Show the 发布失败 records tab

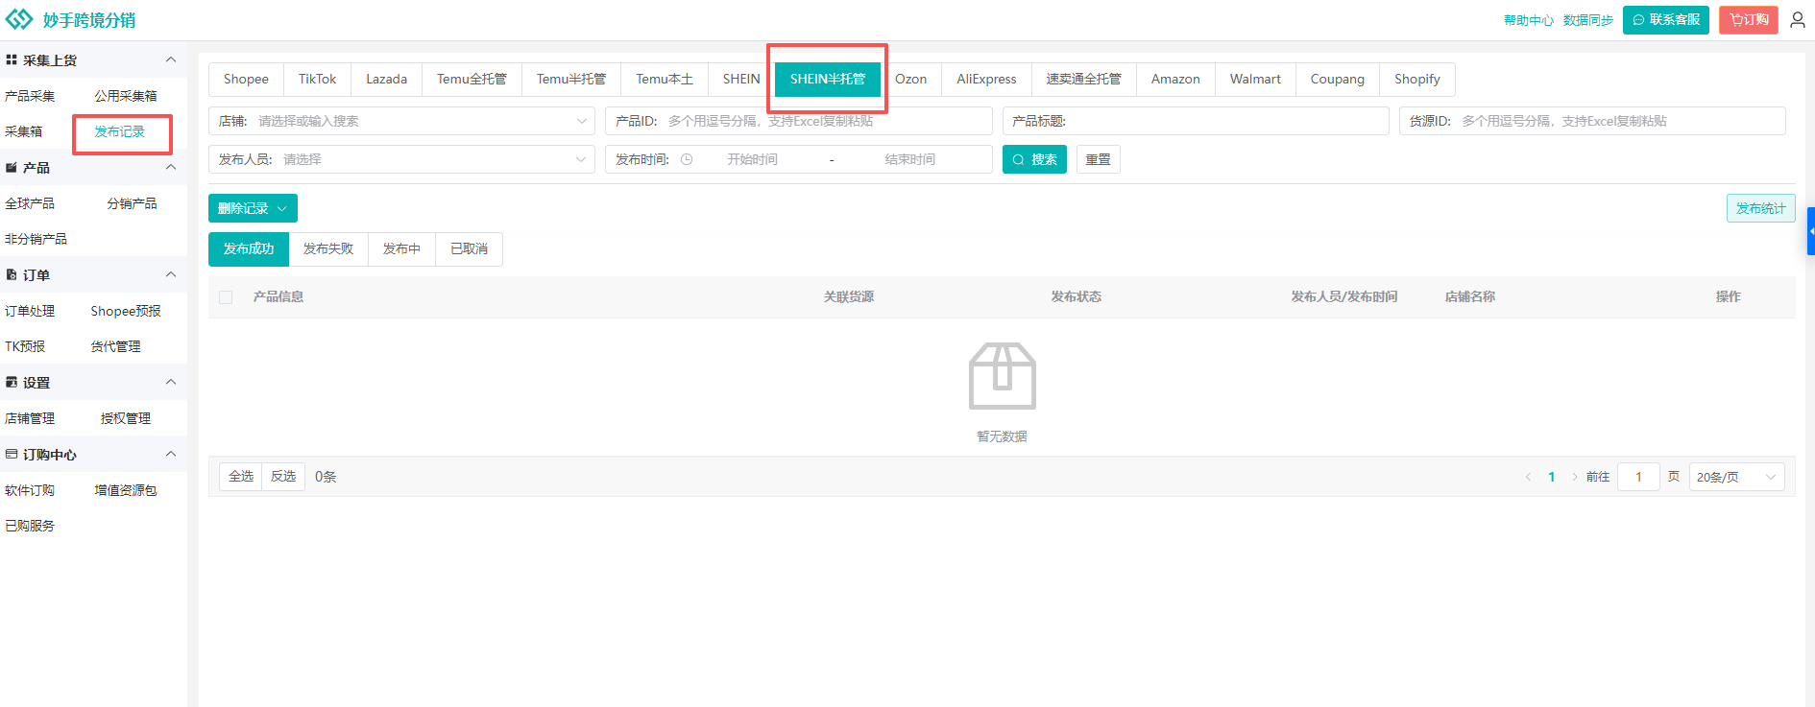(328, 248)
